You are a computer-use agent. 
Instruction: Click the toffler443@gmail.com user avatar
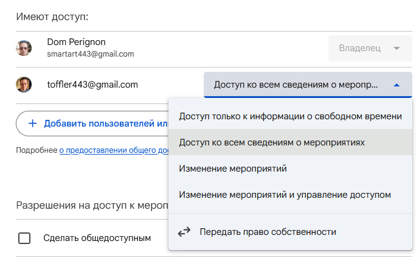(x=24, y=85)
